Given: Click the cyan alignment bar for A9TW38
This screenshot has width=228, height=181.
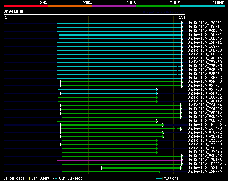Looking at the screenshot, I should tap(107, 90).
